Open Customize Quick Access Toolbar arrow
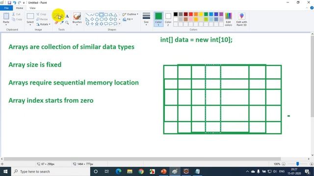The width and height of the screenshot is (314, 176). pyautogui.click(x=24, y=3)
